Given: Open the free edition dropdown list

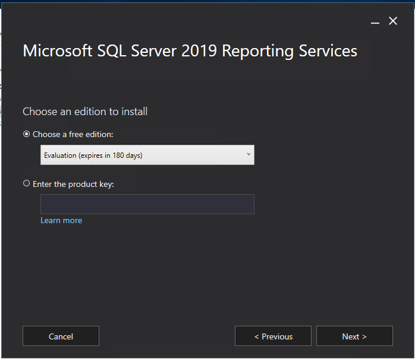Looking at the screenshot, I should (147, 155).
